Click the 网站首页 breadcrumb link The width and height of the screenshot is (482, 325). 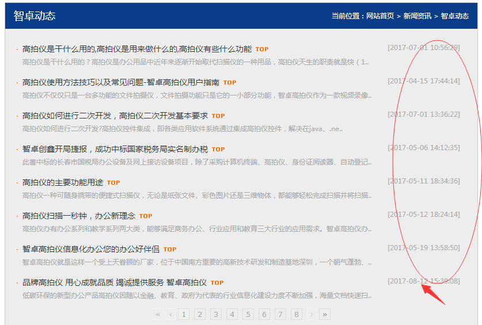[380, 16]
